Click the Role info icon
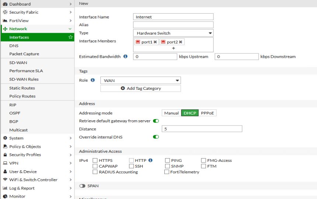 (x=93, y=80)
